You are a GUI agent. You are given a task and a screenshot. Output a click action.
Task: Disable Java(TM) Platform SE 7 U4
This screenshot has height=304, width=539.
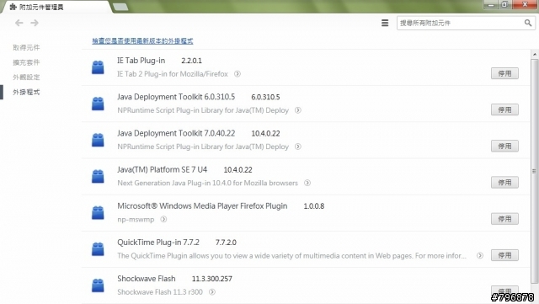coord(504,183)
